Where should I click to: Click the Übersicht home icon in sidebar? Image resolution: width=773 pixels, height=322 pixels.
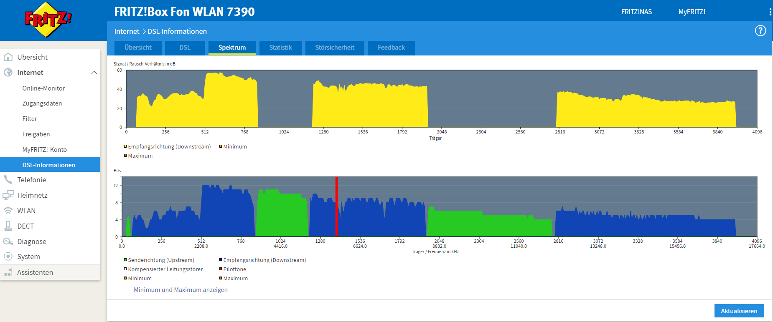point(8,57)
